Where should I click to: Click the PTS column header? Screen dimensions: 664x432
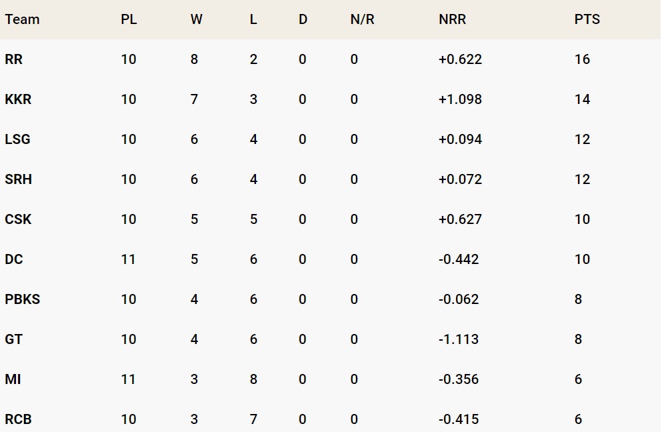587,19
